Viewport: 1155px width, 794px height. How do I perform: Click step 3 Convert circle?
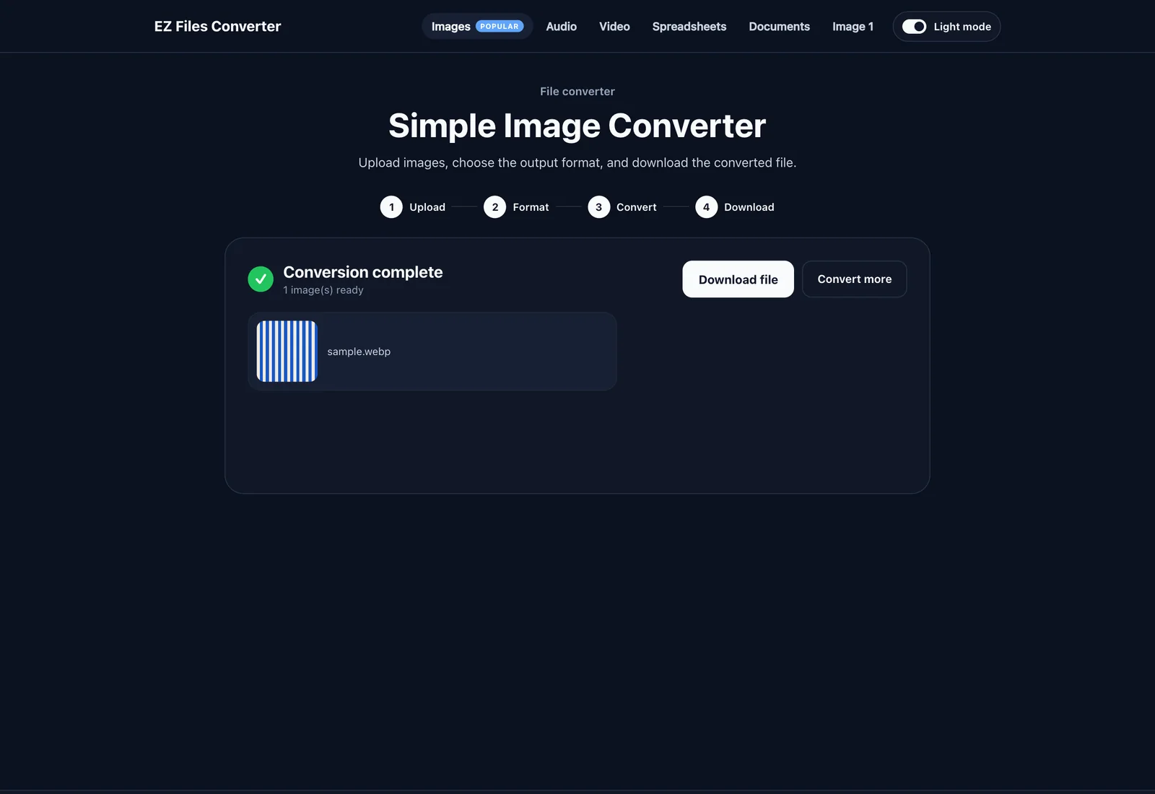(x=598, y=207)
